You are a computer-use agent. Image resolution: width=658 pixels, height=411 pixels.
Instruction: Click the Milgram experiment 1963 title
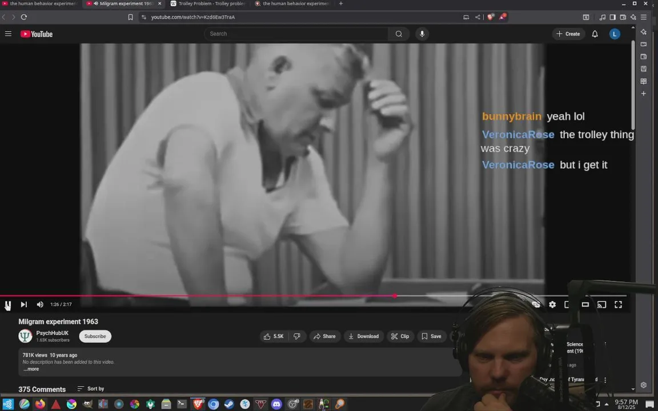pos(58,322)
